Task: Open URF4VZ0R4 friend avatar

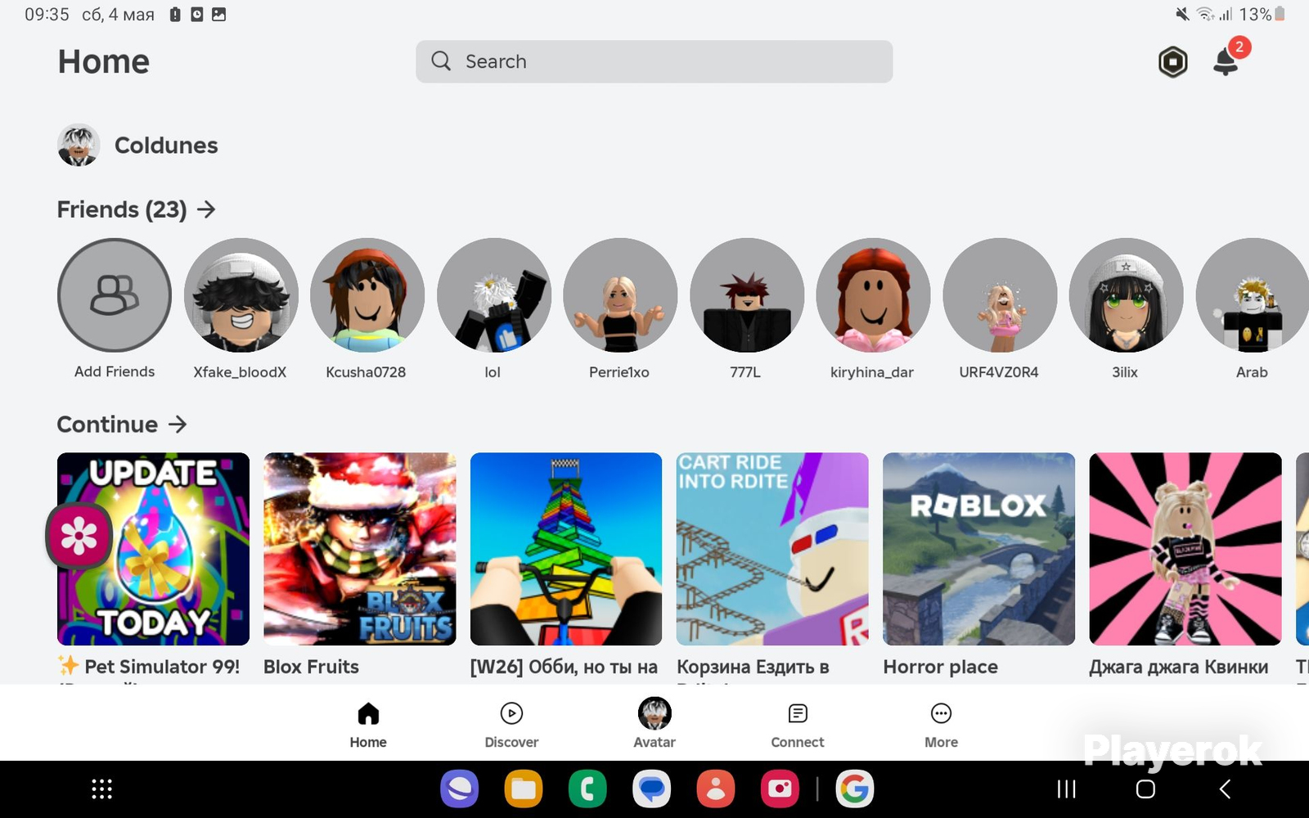Action: 1000,295
